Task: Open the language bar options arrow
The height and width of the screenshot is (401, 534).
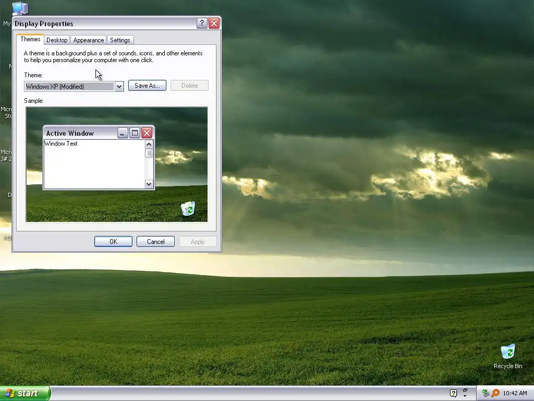Action: [x=465, y=396]
